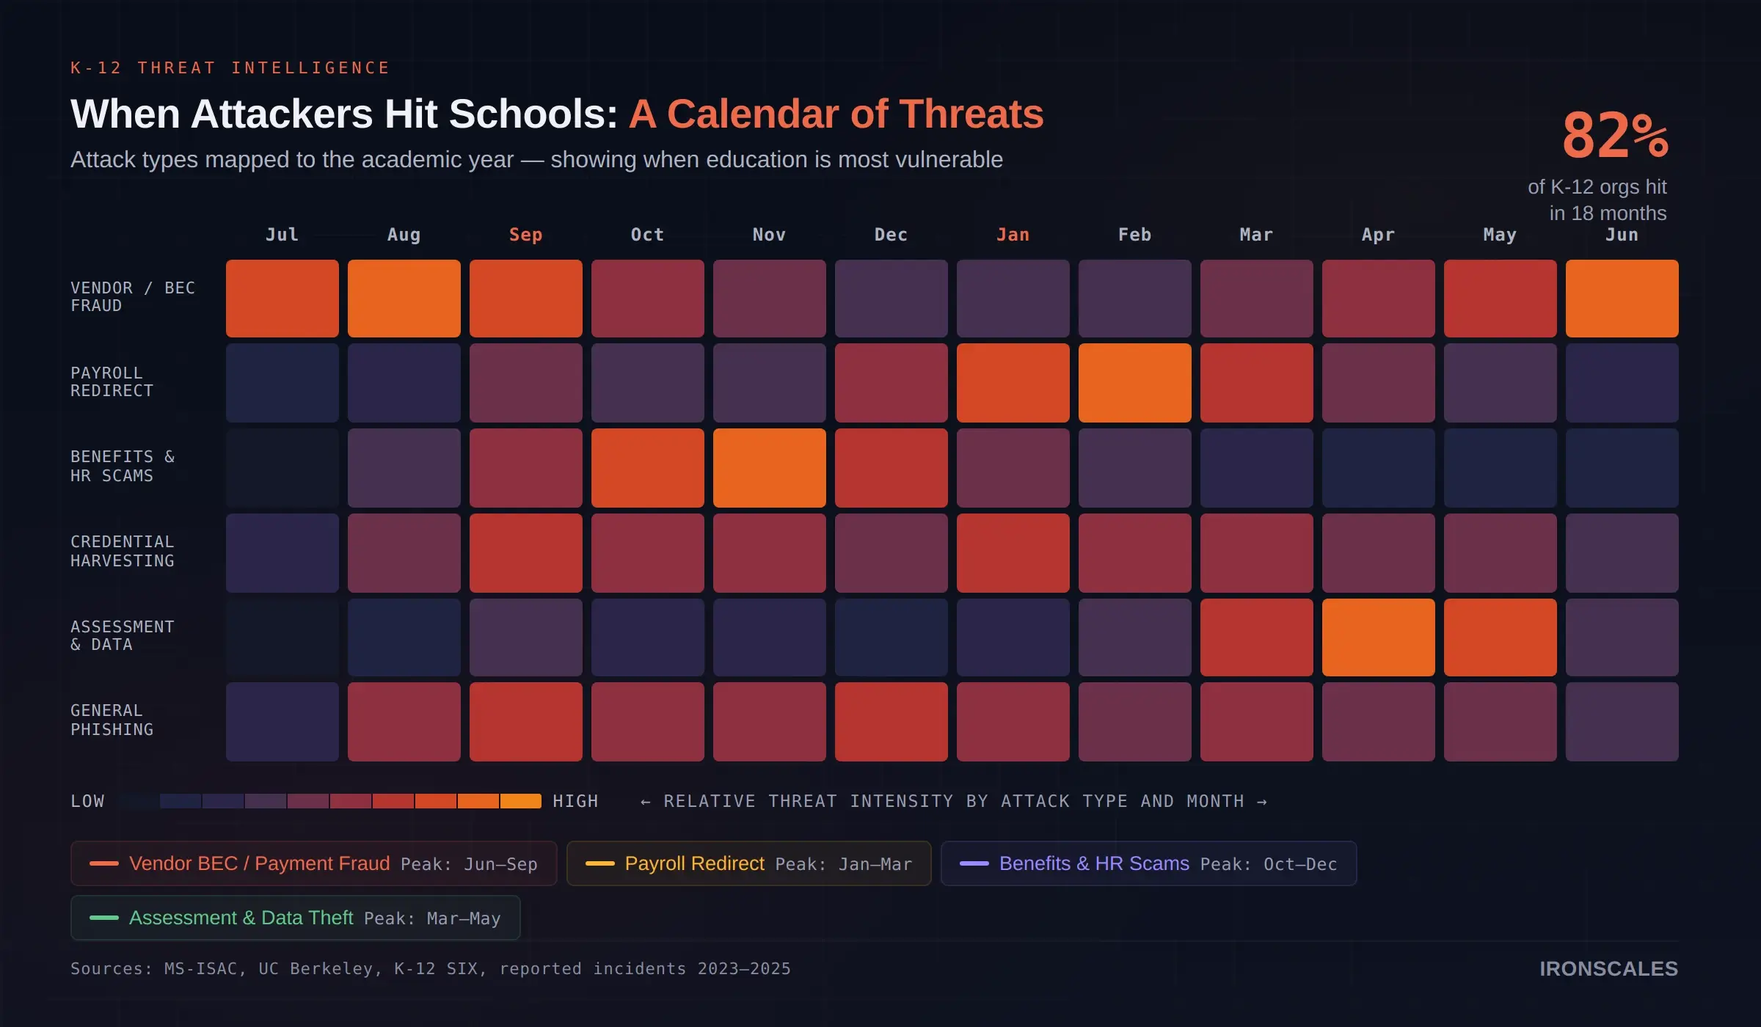Click the Vendor BEC / Payment Fraud legend chip
Screen dimensions: 1761x1027
coord(313,863)
